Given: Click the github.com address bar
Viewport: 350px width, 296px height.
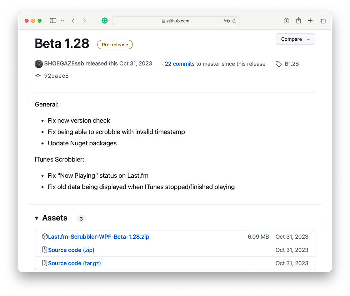Looking at the screenshot, I should point(175,21).
